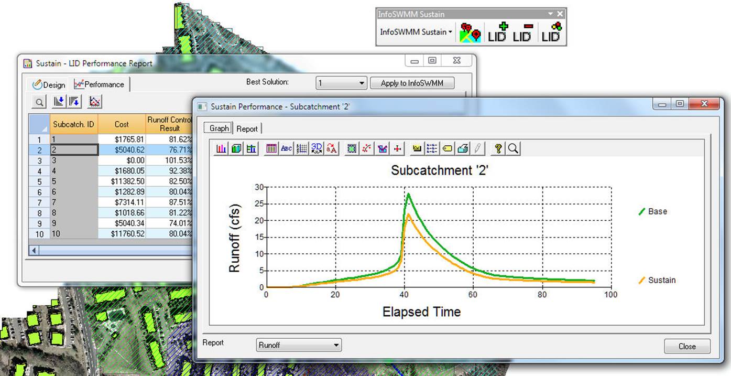
Task: Click the print chart icon
Action: (x=462, y=148)
